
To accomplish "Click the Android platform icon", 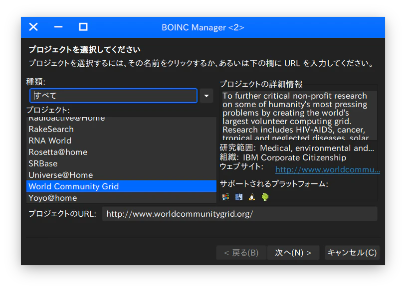I will click(x=265, y=197).
